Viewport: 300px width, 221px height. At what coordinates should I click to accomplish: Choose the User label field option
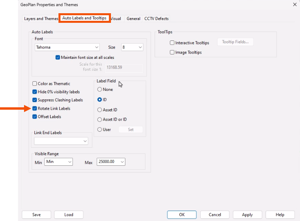click(x=99, y=130)
